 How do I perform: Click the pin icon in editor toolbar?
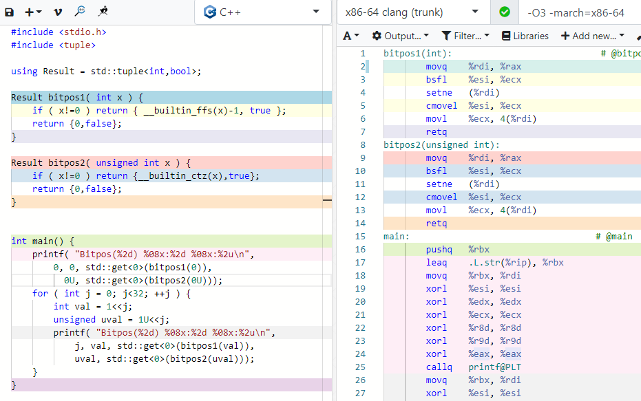[x=103, y=12]
